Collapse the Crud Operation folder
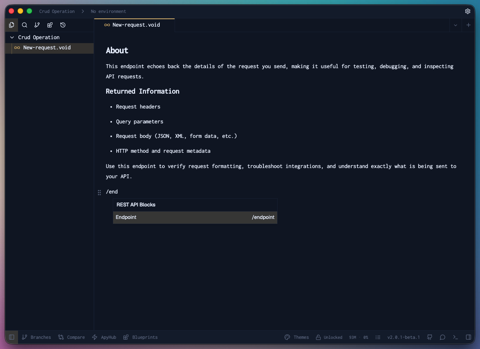 coord(12,38)
